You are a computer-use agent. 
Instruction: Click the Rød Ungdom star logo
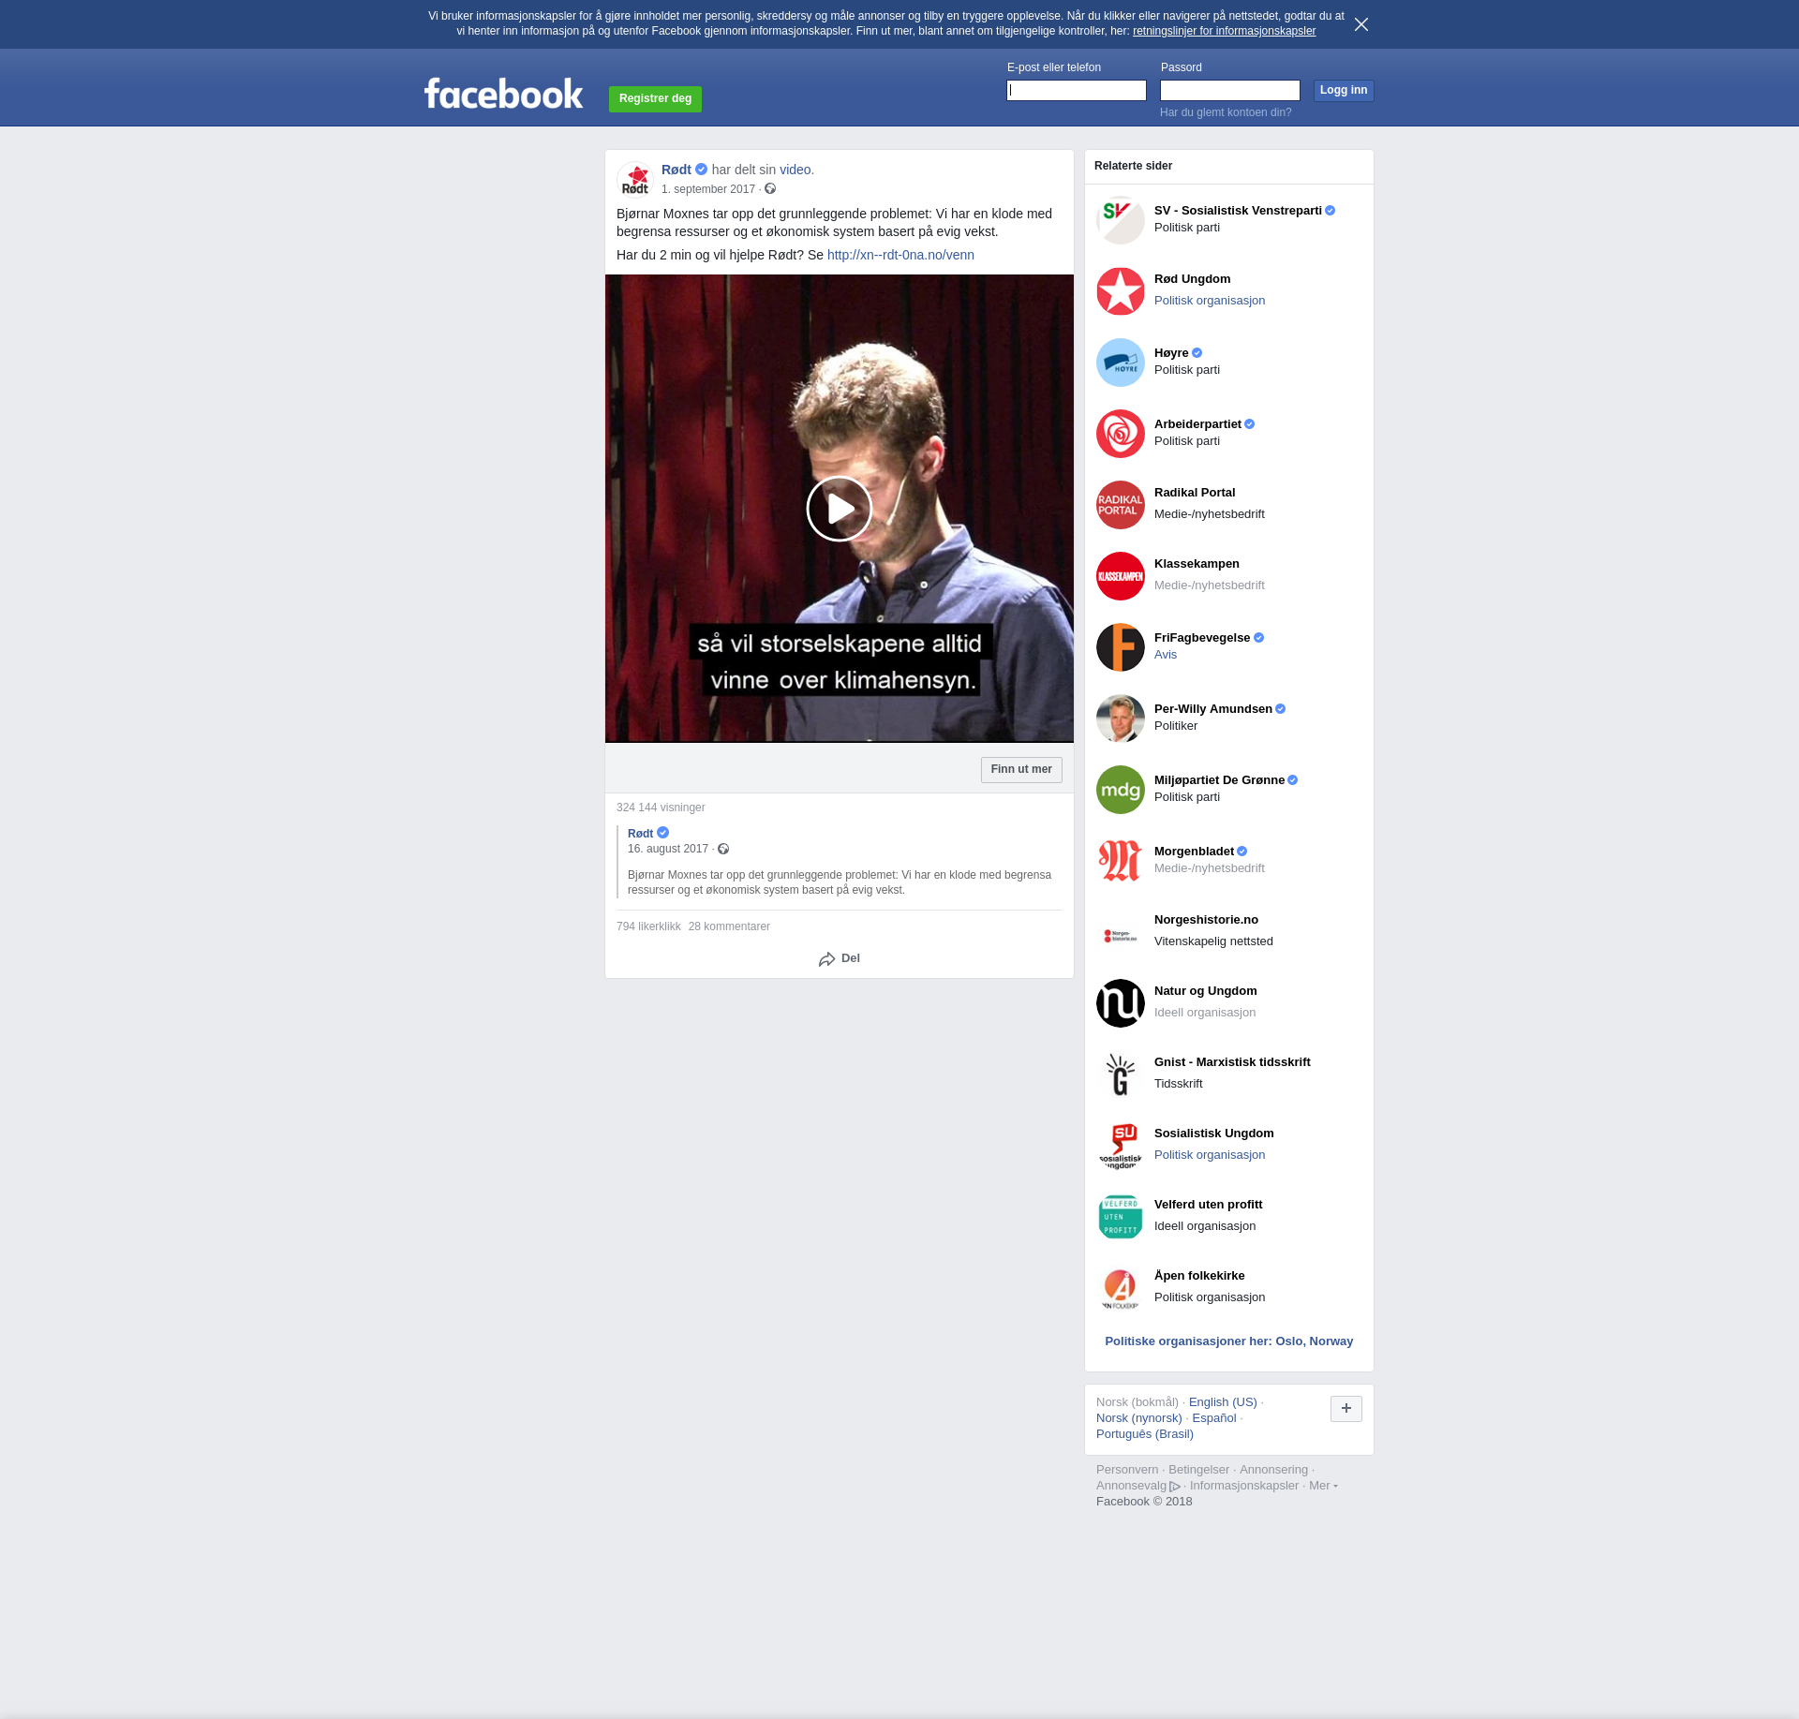(1121, 291)
